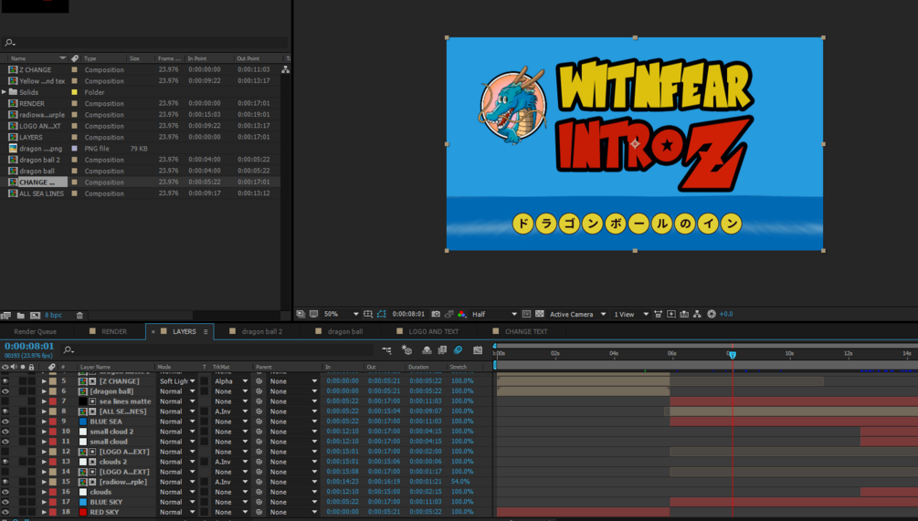Hide the small cloud 2 layer
Viewport: 918px width, 521px height.
click(5, 432)
